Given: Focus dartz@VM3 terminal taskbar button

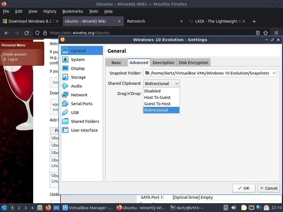Looking at the screenshot, I should click(187, 208).
